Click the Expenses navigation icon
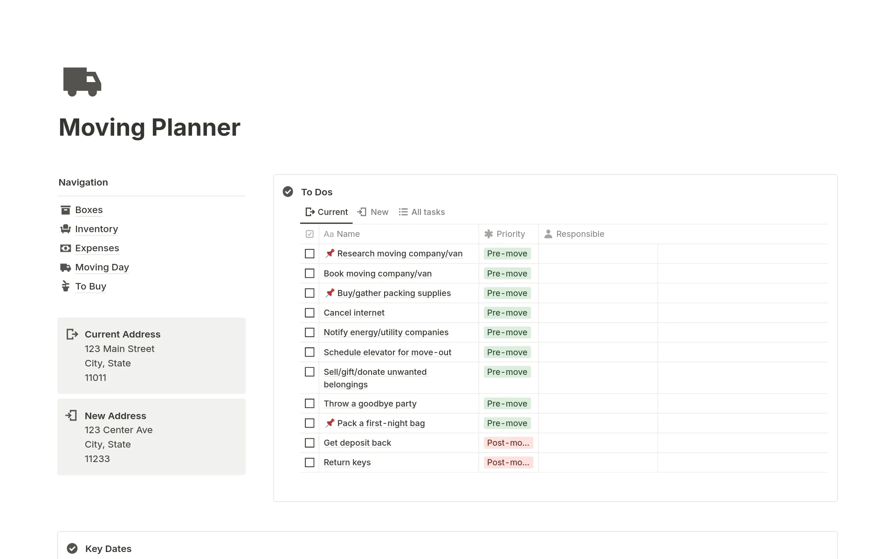This screenshot has width=895, height=559. point(65,247)
